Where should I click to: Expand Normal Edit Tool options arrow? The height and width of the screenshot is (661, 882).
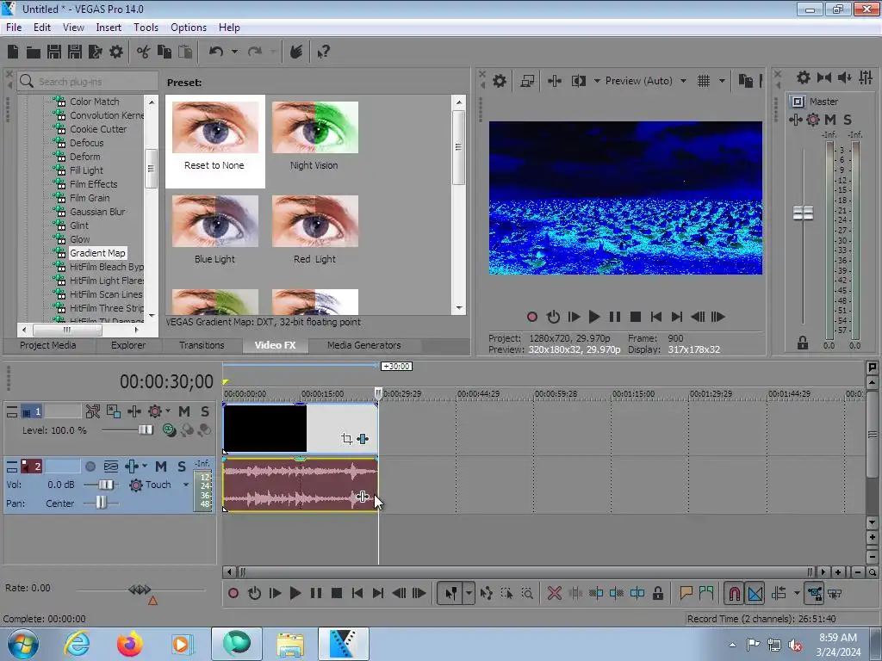(469, 593)
